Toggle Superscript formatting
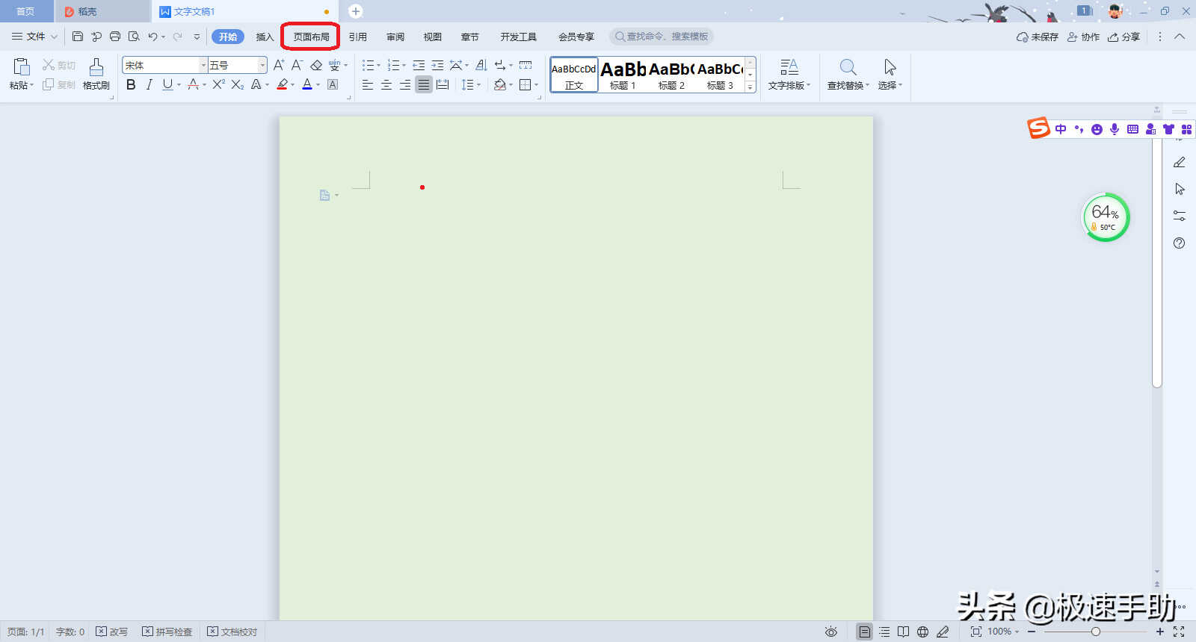The height and width of the screenshot is (642, 1196). point(218,84)
